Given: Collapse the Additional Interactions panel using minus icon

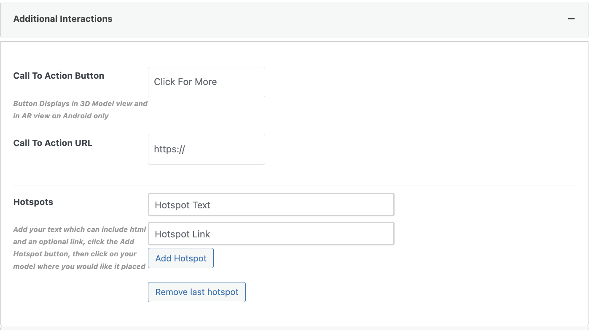Looking at the screenshot, I should [x=571, y=19].
